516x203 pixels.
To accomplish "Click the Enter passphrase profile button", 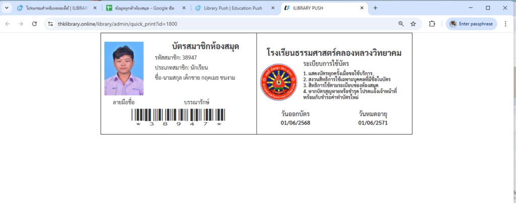I will point(471,24).
